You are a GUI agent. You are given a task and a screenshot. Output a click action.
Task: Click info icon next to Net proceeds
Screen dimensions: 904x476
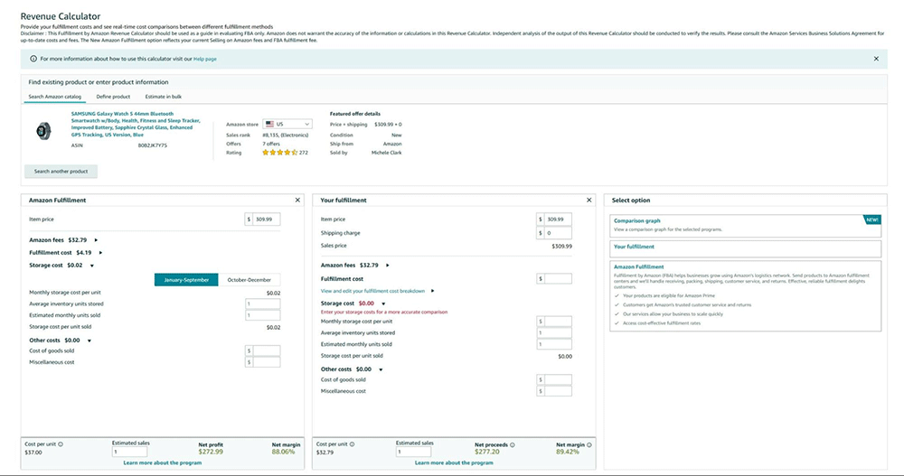[x=513, y=444]
